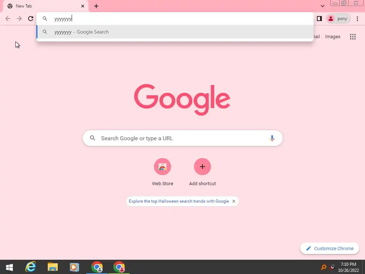Image resolution: width=365 pixels, height=274 pixels.
Task: Reload the current page
Action: tap(31, 19)
